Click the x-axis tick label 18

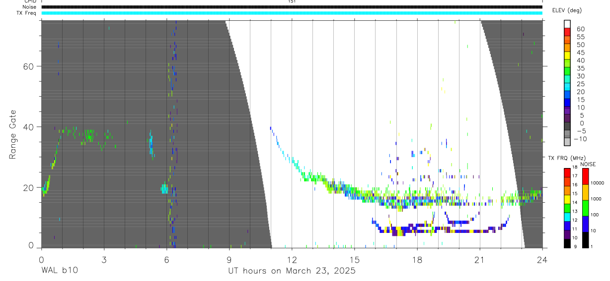pyautogui.click(x=417, y=259)
